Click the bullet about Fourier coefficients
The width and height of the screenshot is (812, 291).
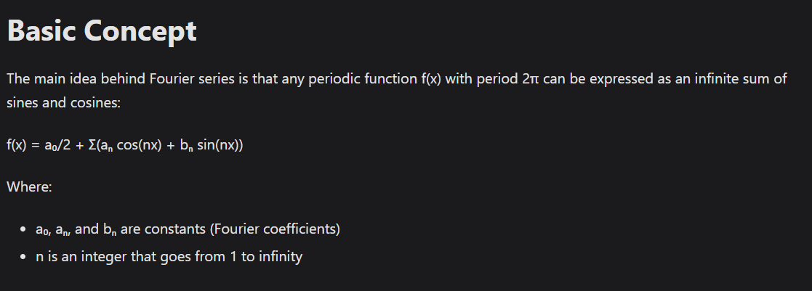click(188, 229)
